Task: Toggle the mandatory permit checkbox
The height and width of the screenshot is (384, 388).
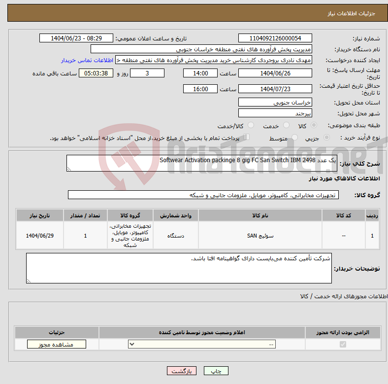Action: [x=343, y=345]
